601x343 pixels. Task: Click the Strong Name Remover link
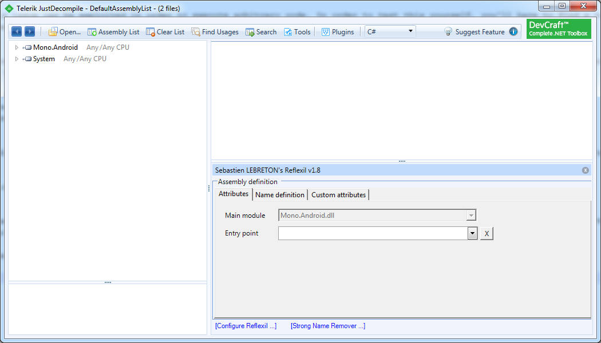point(328,326)
